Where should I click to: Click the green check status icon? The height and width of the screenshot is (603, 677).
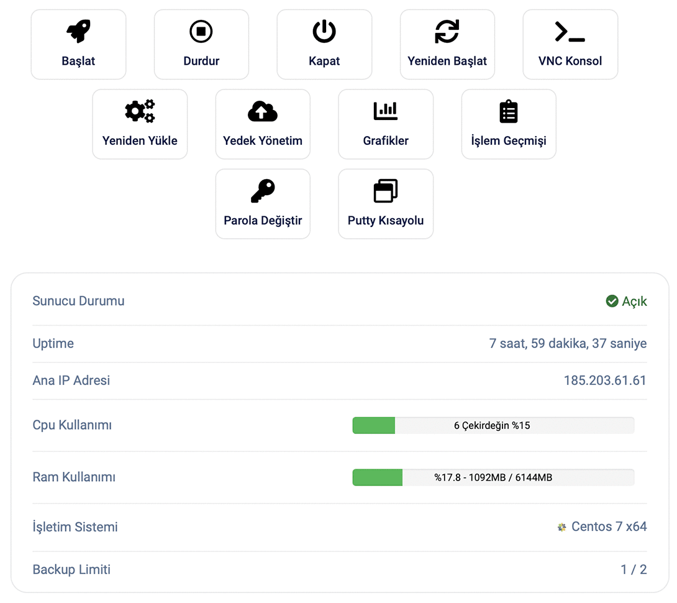pos(612,301)
